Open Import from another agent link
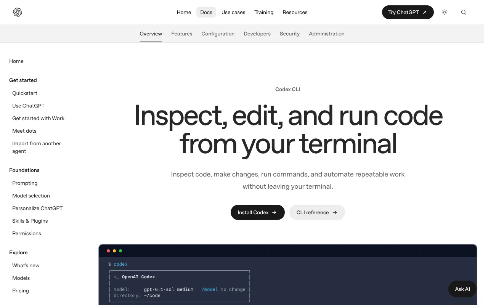The image size is (488, 305). pos(37,147)
